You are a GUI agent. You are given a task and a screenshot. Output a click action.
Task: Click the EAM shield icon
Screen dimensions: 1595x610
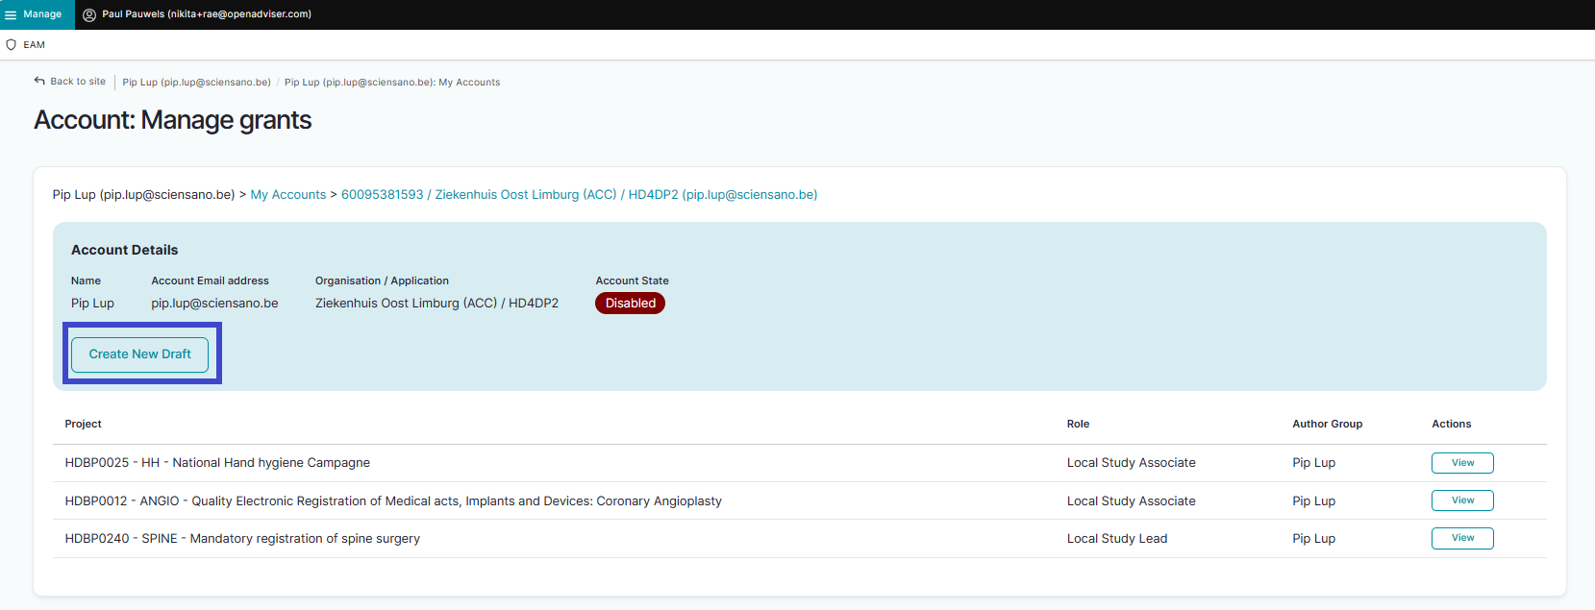click(12, 45)
